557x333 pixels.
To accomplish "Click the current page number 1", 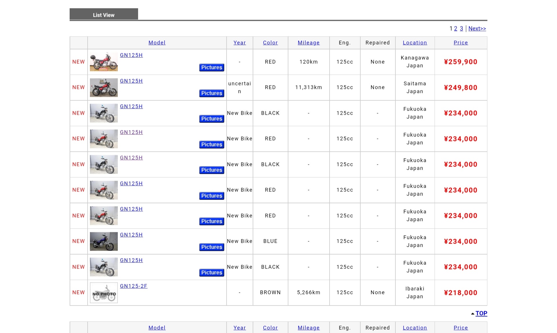I will 451,29.
